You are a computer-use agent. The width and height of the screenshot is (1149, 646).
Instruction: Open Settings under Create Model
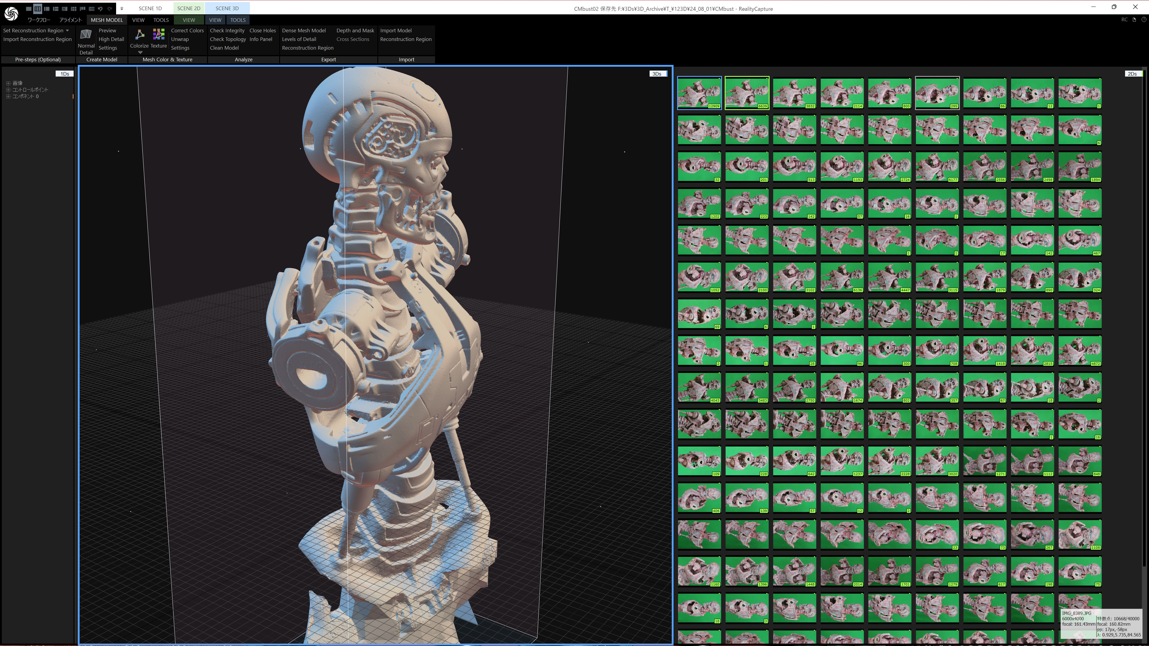pos(107,48)
